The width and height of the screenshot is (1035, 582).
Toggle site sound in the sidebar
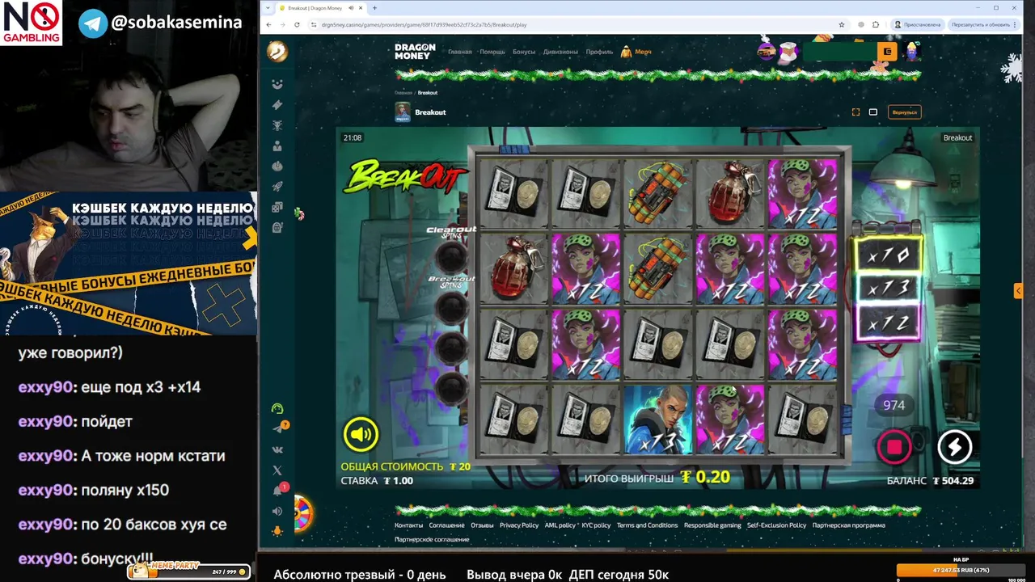(x=277, y=511)
